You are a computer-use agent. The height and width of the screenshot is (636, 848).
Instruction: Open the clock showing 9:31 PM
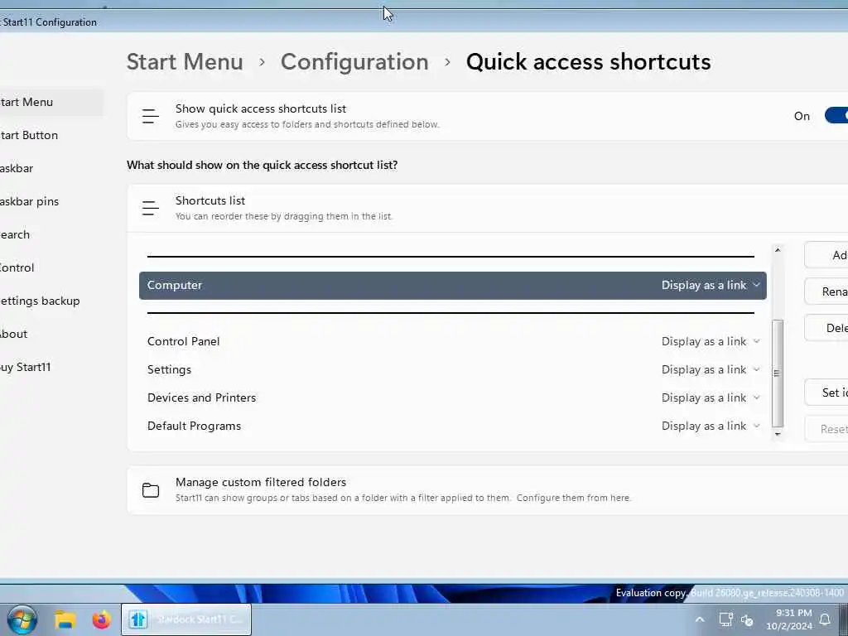(x=789, y=619)
